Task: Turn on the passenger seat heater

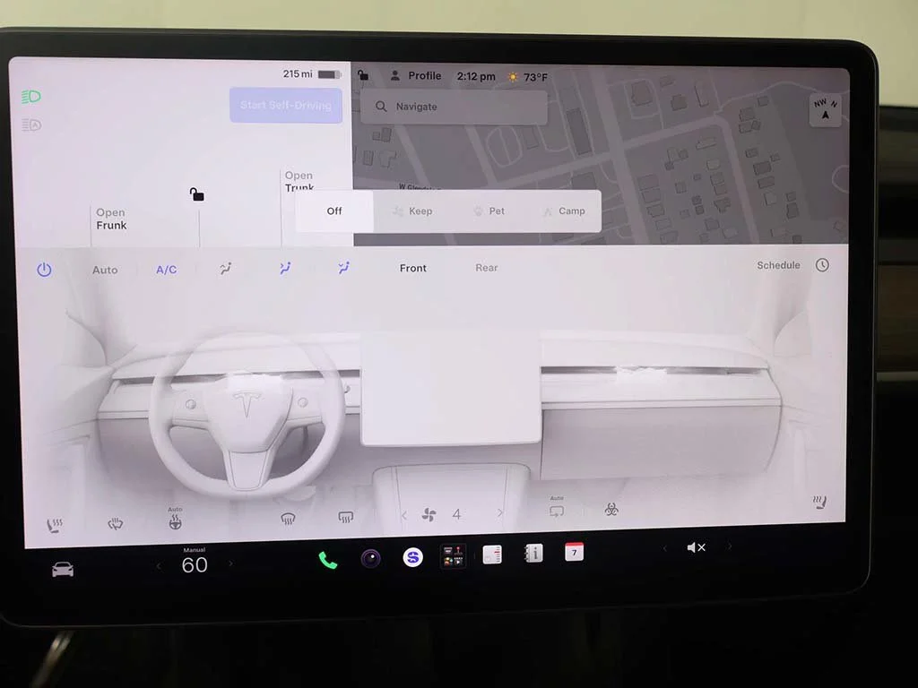Action: click(x=819, y=502)
